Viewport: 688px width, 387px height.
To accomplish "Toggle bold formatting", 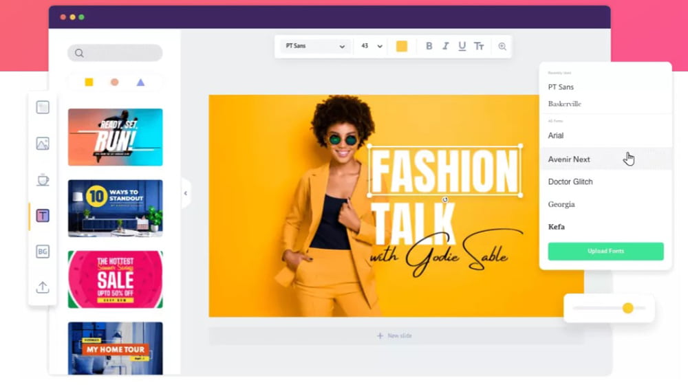I will [429, 46].
